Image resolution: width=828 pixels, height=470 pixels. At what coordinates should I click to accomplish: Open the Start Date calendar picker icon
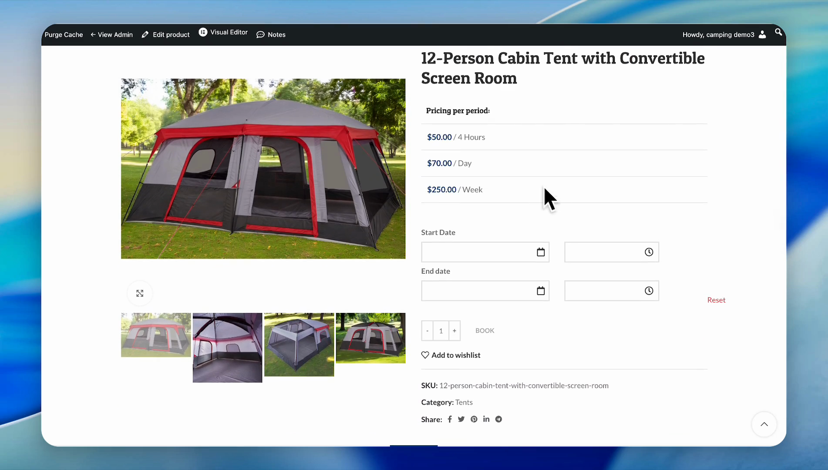540,252
